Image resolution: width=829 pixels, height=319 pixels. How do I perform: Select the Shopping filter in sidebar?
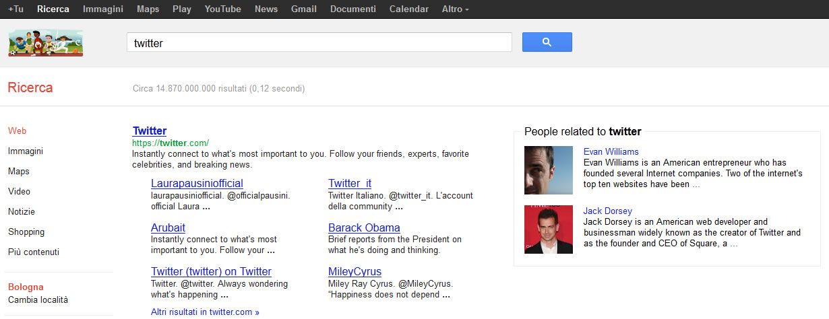(26, 232)
